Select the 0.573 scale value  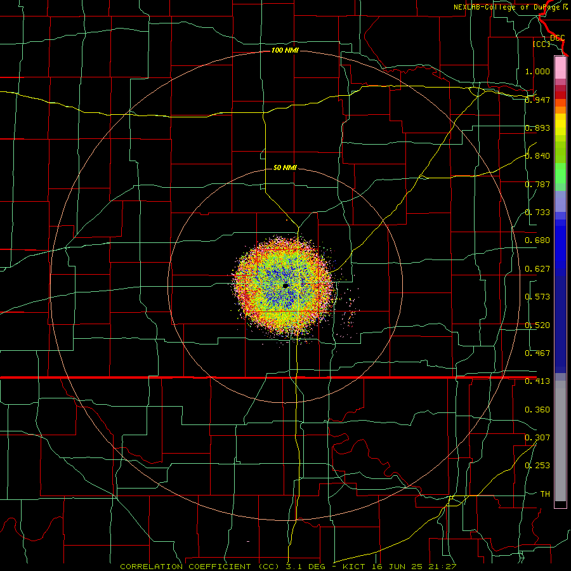pos(537,297)
